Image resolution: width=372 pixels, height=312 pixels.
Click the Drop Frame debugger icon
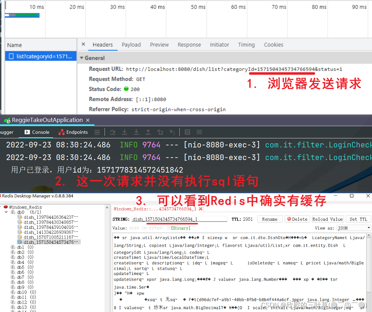(160, 132)
